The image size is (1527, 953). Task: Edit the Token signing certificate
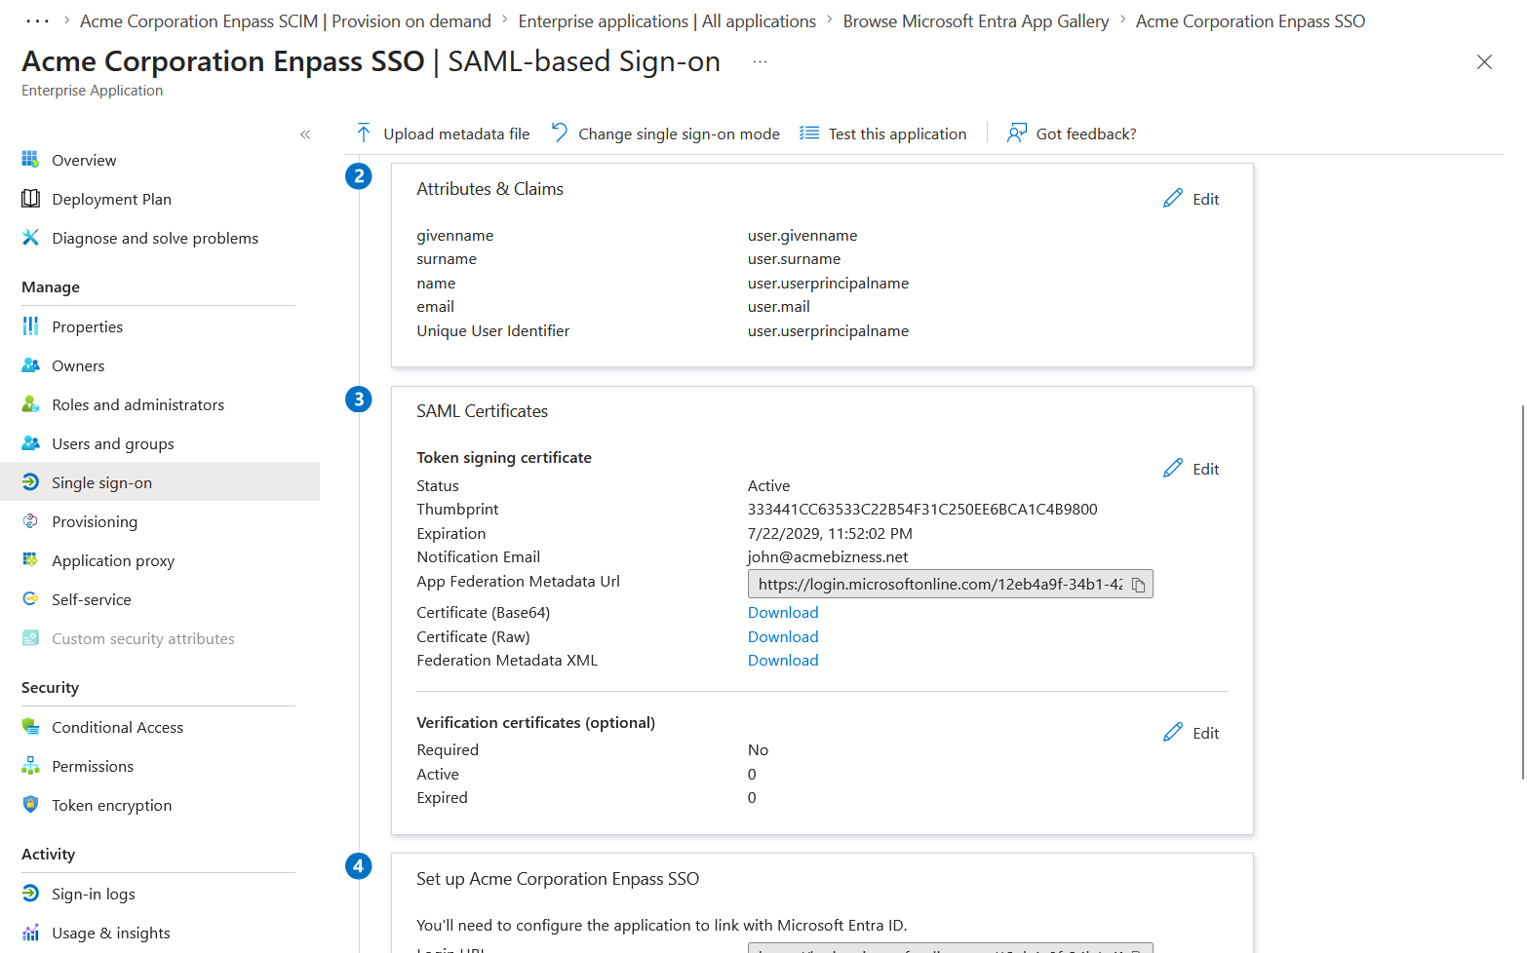[x=1192, y=469]
